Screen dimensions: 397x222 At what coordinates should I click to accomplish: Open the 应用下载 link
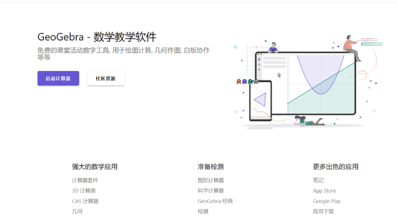coord(323,211)
